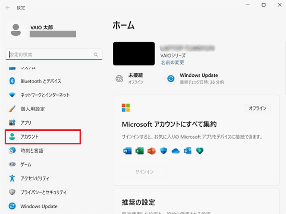This screenshot has height=214, width=286.
Task: Click the Defender shield app icon
Action: (164, 151)
